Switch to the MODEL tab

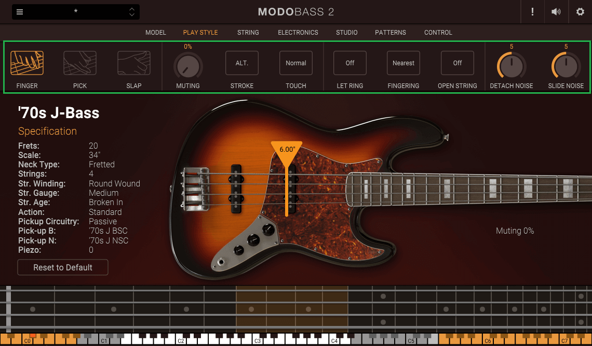156,33
